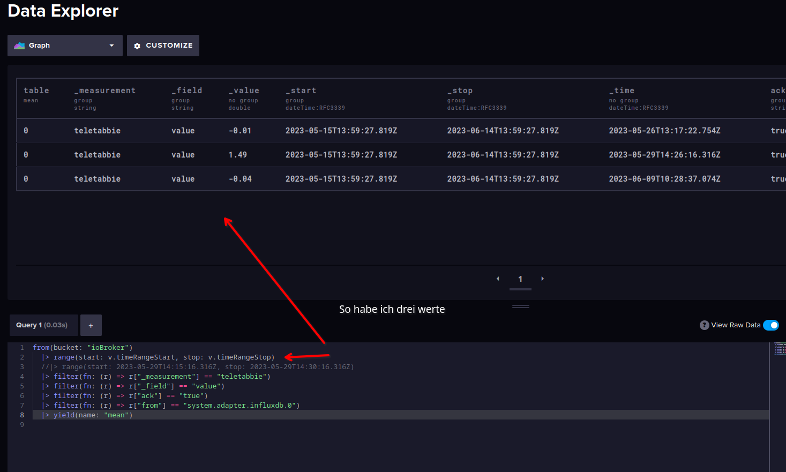Screen dimensions: 786x472
Task: Click the _time column header
Action: pyautogui.click(x=622, y=91)
